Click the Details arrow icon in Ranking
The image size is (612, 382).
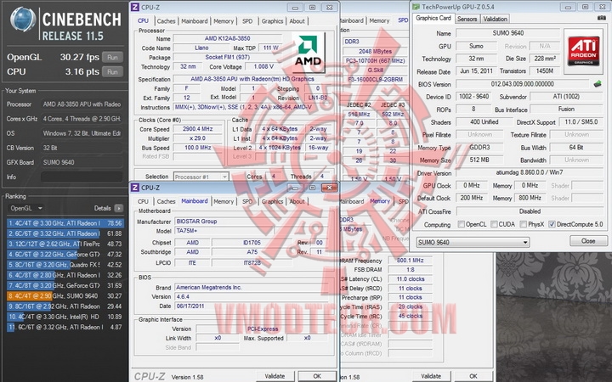(x=119, y=208)
